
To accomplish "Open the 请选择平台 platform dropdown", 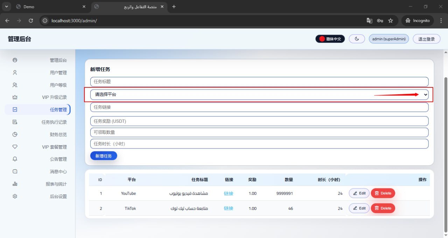I will 259,94.
